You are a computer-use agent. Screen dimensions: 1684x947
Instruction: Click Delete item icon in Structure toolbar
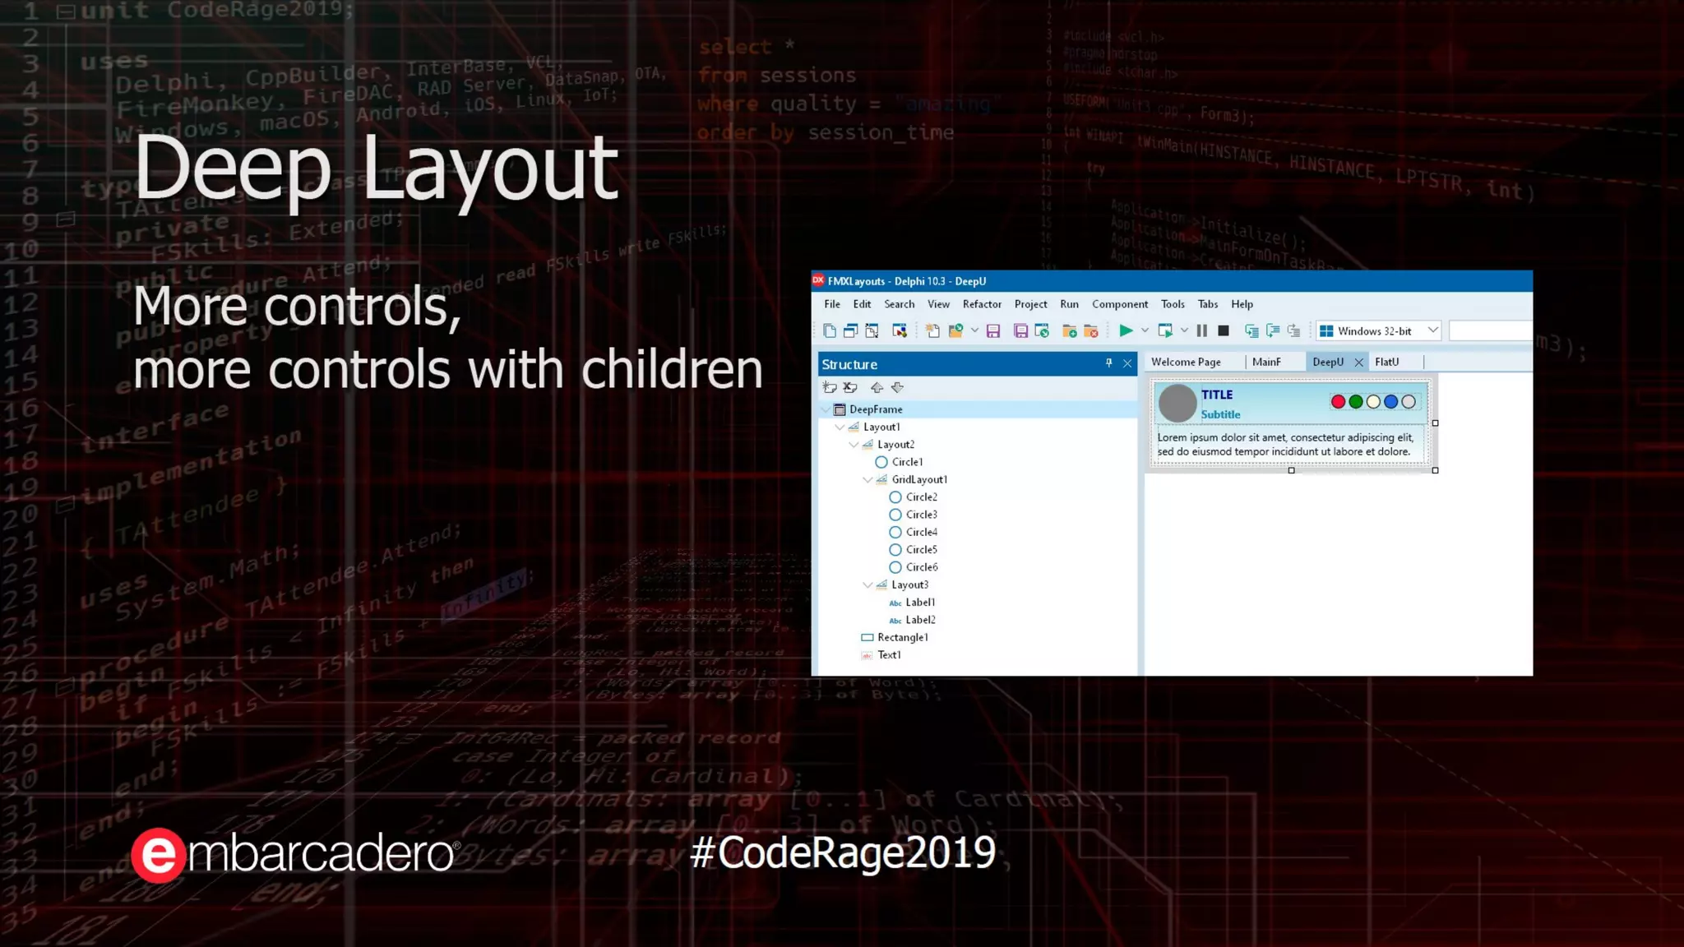850,387
